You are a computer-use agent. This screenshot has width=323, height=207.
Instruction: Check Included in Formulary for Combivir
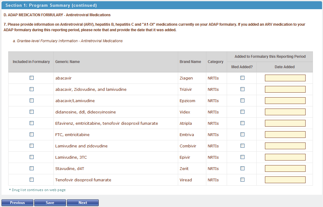coord(31,146)
